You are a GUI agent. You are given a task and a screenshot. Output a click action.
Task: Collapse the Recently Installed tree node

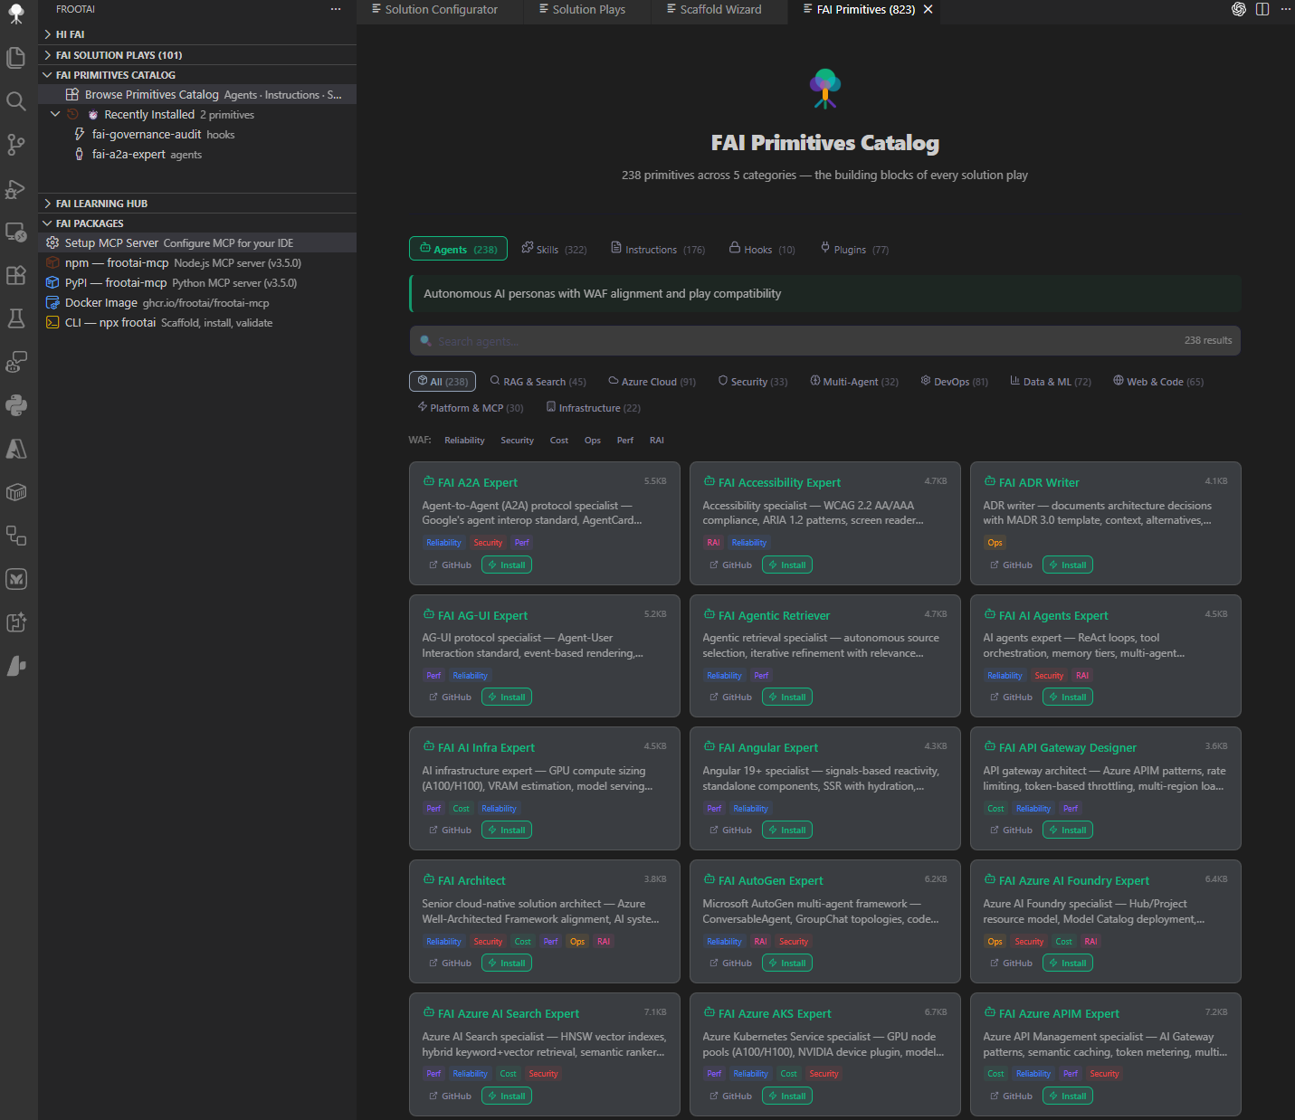(55, 115)
